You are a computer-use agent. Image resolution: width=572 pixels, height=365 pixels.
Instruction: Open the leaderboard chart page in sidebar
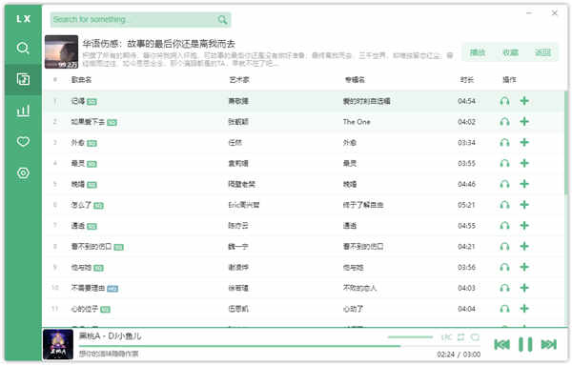pyautogui.click(x=23, y=111)
